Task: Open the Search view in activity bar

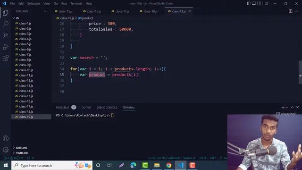Action: [6, 24]
